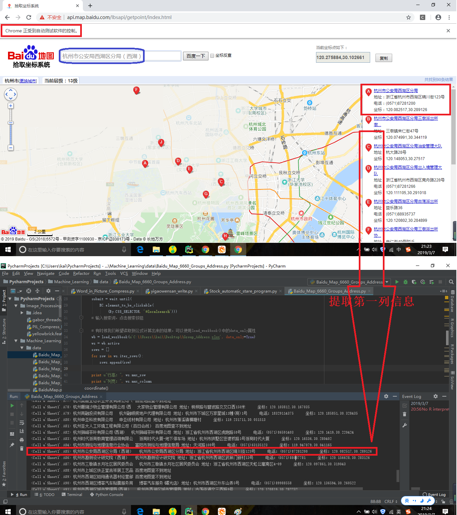
Task: Click the search results list scrollbar
Action: 453,127
